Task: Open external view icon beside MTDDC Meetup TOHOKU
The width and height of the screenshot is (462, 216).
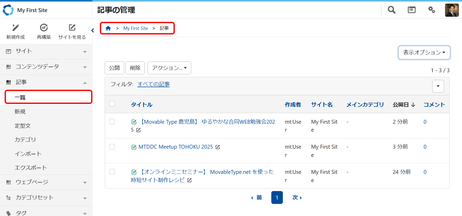Action: click(218, 147)
